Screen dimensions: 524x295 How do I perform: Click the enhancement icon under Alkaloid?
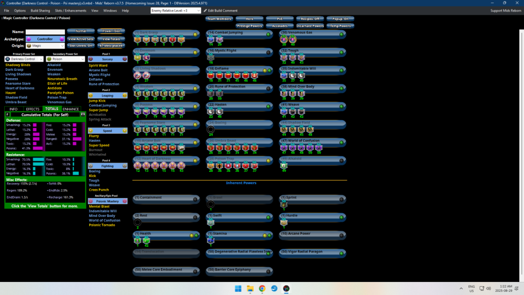pos(284,165)
